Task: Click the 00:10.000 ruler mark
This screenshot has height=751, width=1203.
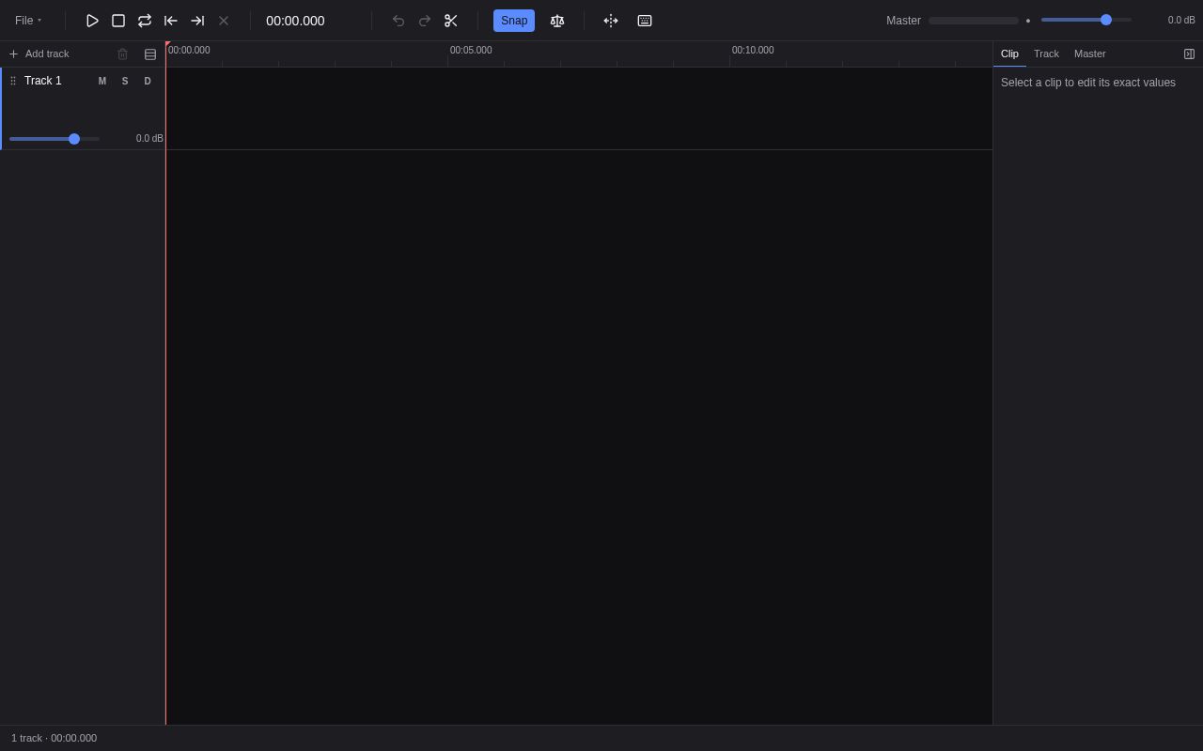Action: [x=753, y=51]
